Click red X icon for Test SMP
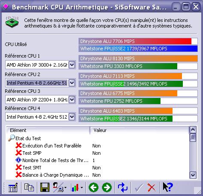Viewport: 203px width, 196px height. coord(18,153)
